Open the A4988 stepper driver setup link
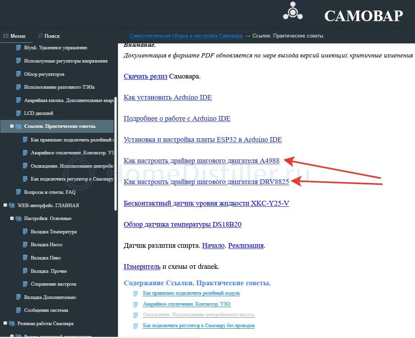Viewport: 415px width, 338px height. pyautogui.click(x=202, y=161)
